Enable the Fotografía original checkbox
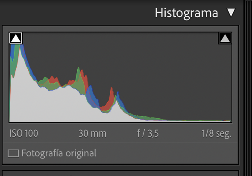 click(x=13, y=153)
